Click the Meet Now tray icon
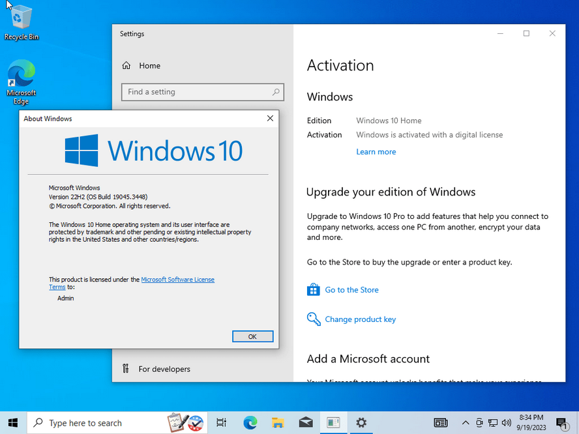This screenshot has height=434, width=579. (x=479, y=423)
